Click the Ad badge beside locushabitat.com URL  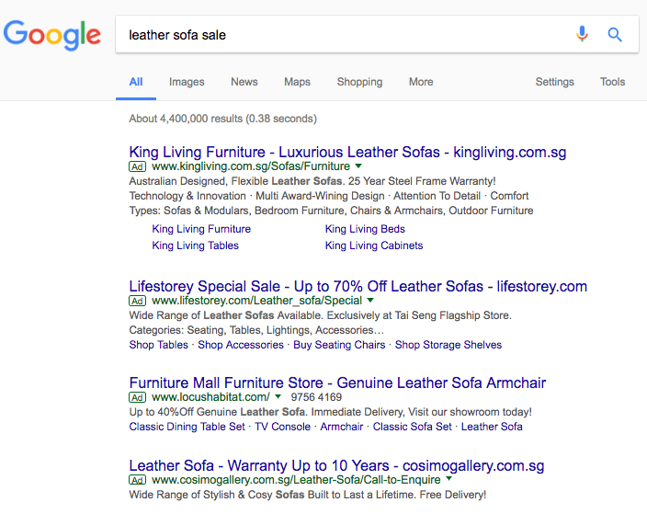coord(138,397)
